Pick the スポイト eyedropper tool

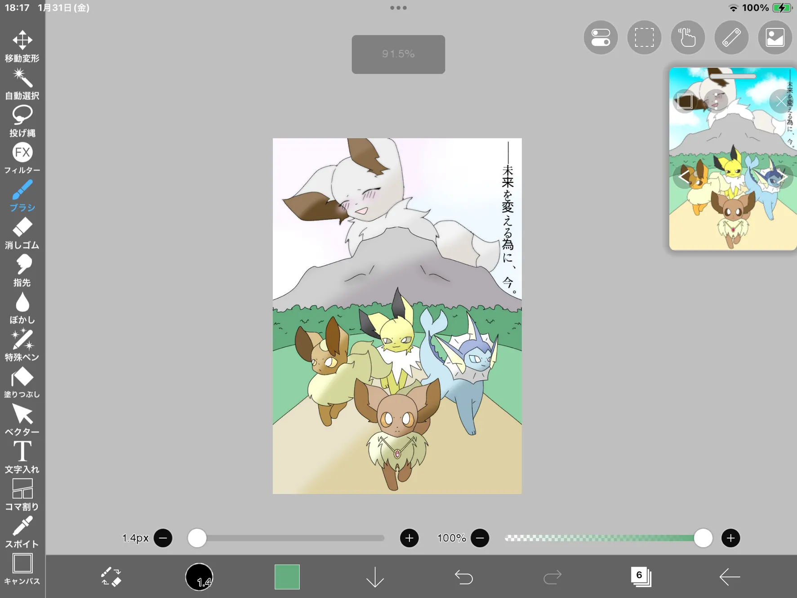point(22,532)
